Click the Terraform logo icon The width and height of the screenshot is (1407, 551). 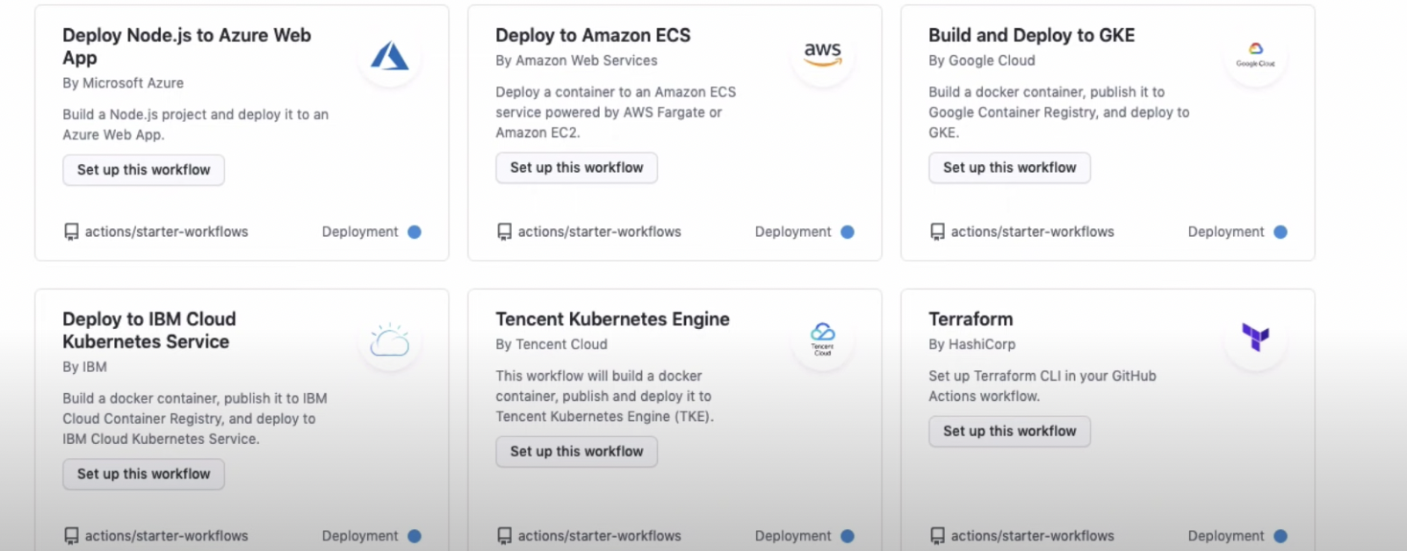(x=1256, y=337)
